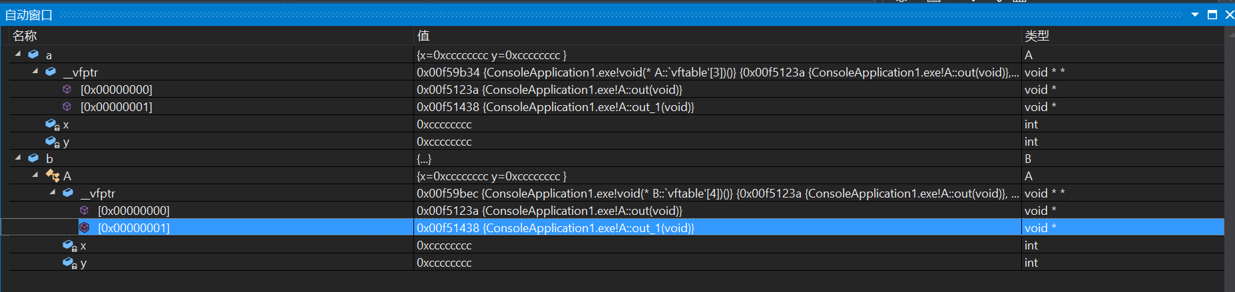Image resolution: width=1235 pixels, height=292 pixels.
Task: Collapse the variable a tree node
Action: (x=18, y=54)
